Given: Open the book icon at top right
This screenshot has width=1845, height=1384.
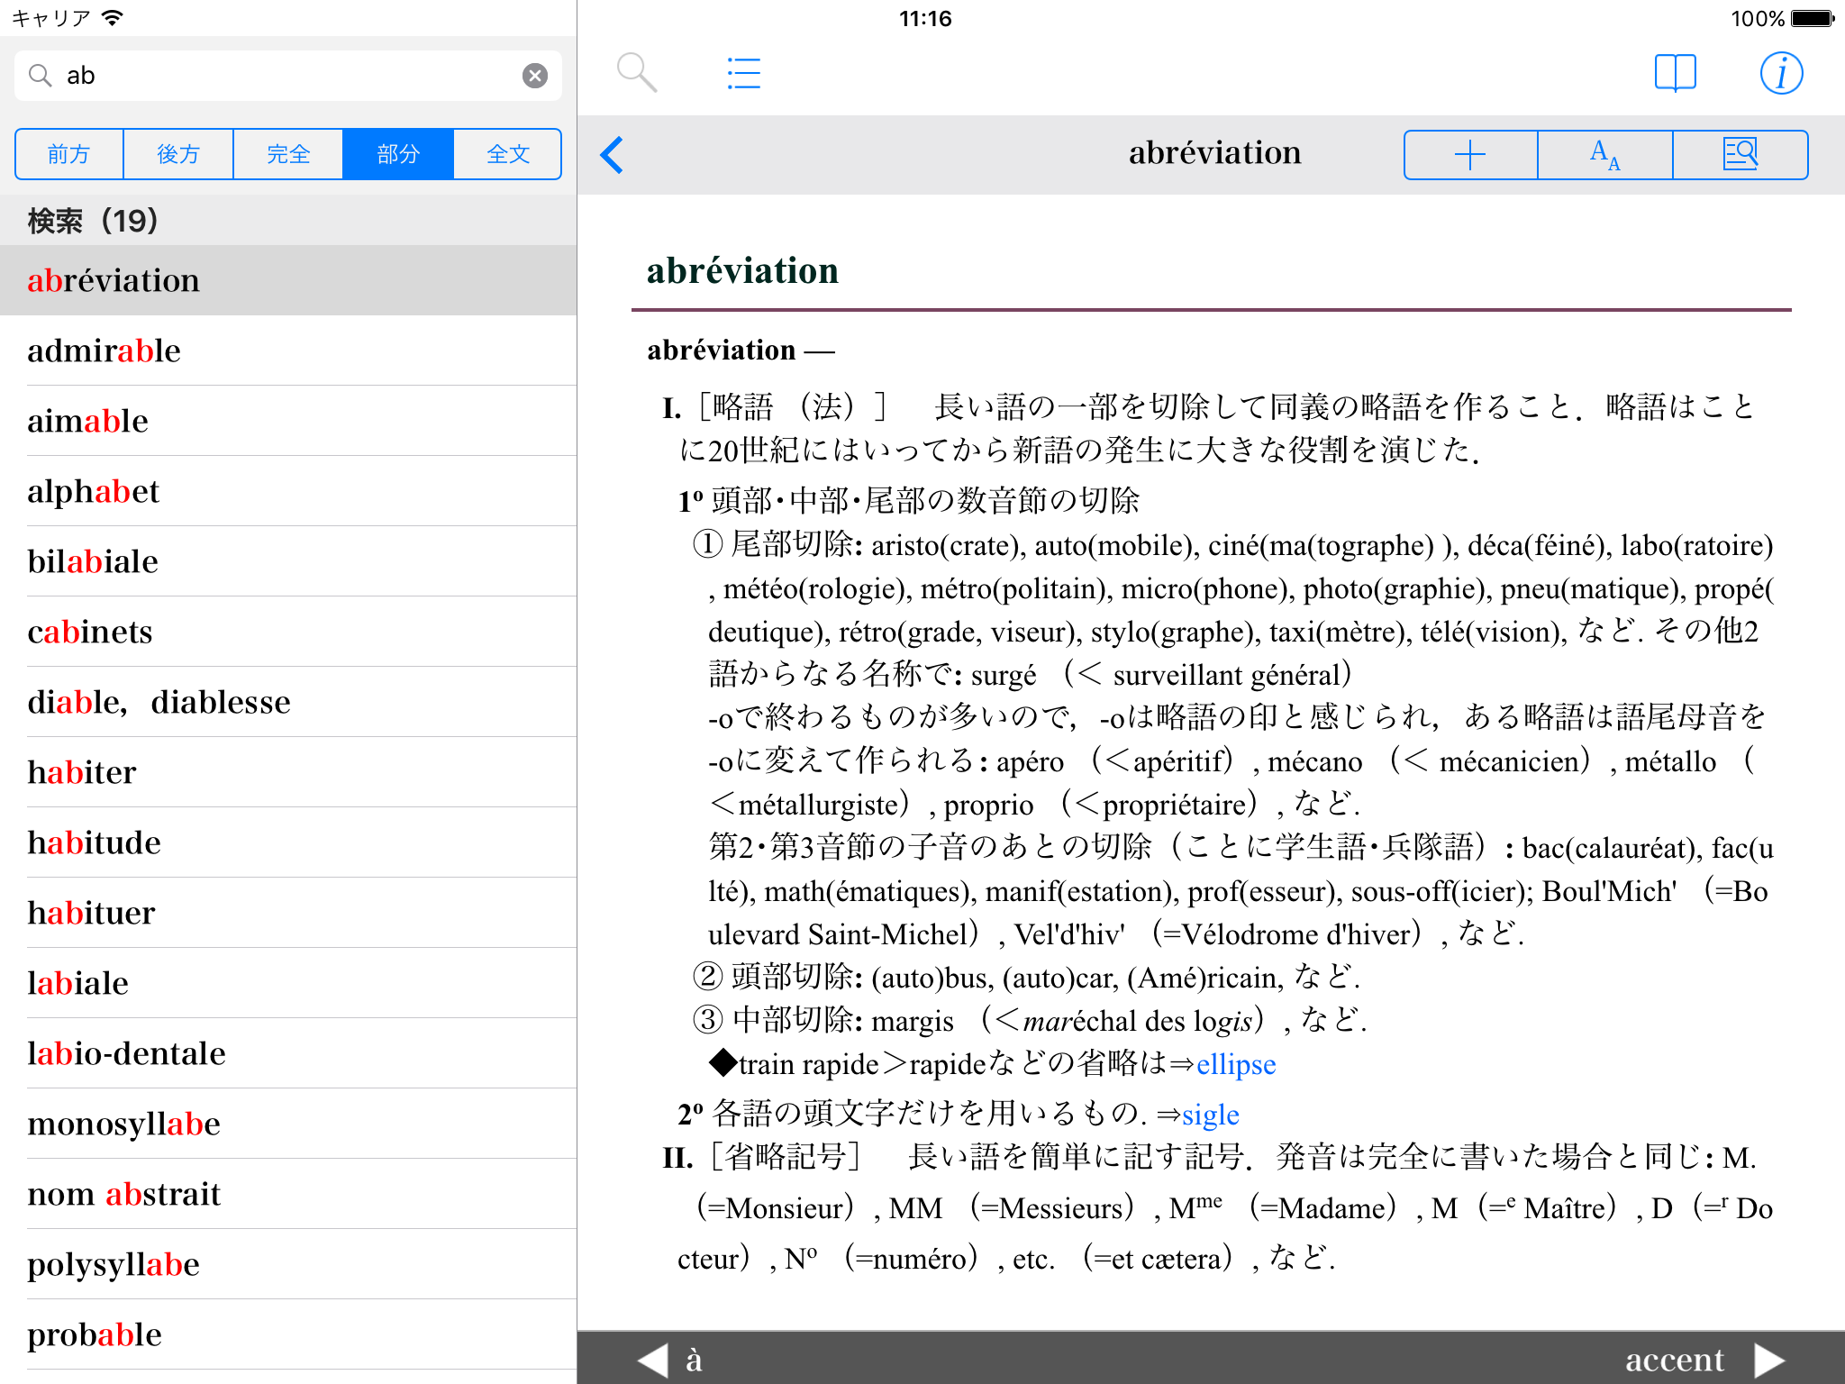Looking at the screenshot, I should point(1675,73).
